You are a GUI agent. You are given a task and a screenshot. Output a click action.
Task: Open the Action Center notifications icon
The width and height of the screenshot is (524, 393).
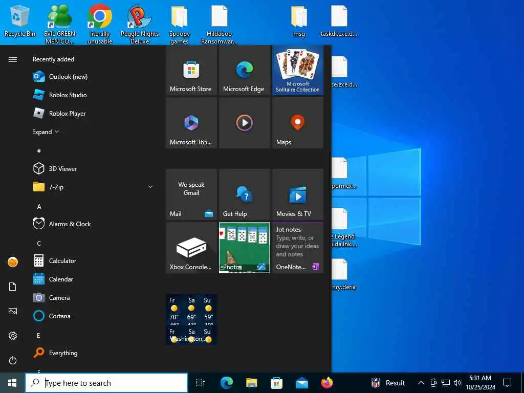pyautogui.click(x=507, y=383)
